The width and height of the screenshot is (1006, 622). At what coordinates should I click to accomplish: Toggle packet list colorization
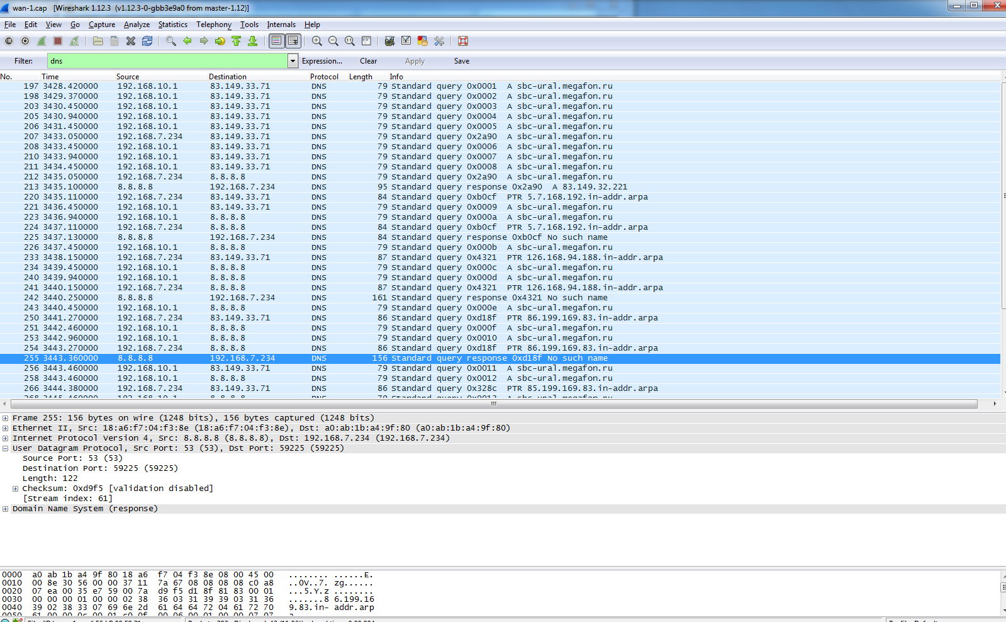point(276,41)
